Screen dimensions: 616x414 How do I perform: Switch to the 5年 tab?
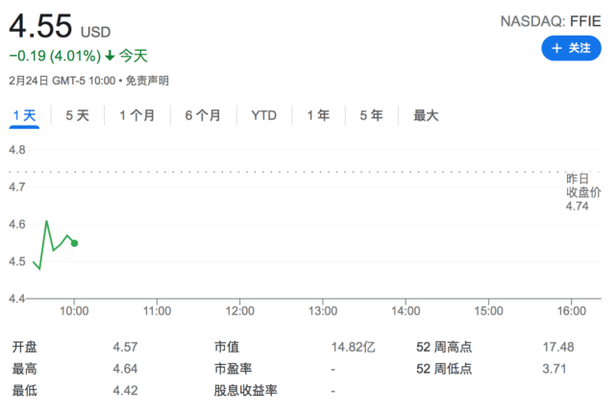[371, 115]
